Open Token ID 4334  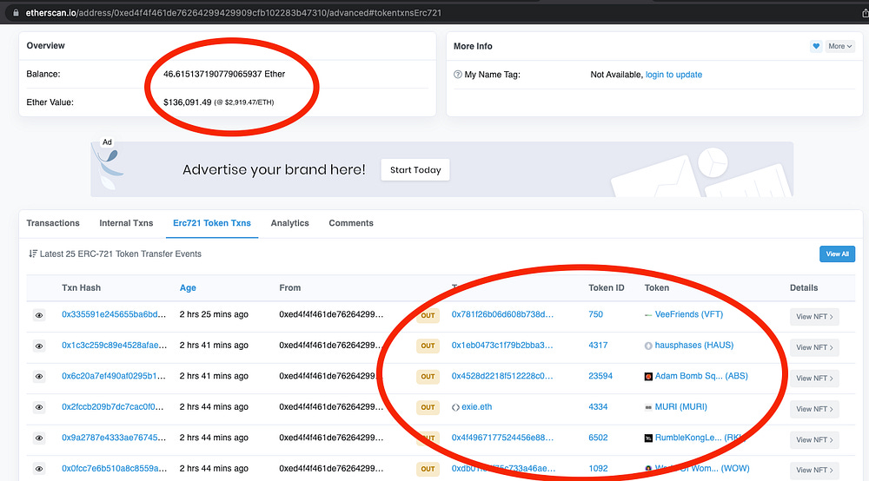(x=598, y=407)
